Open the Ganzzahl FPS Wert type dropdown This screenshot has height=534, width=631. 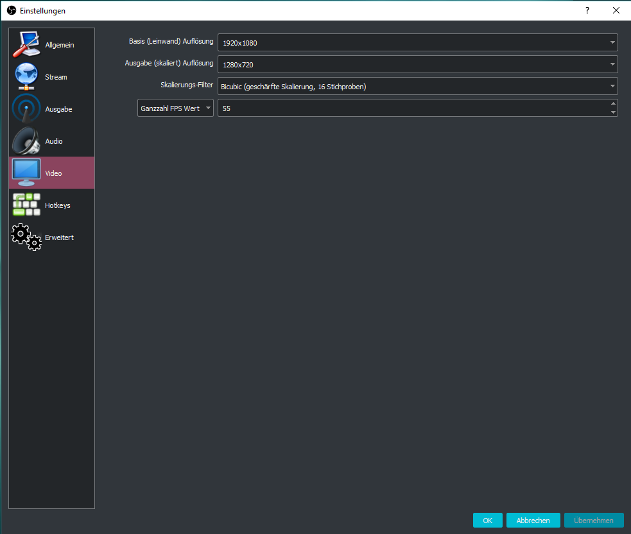coord(175,108)
